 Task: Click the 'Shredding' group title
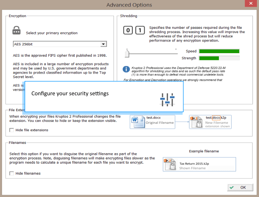pyautogui.click(x=129, y=16)
